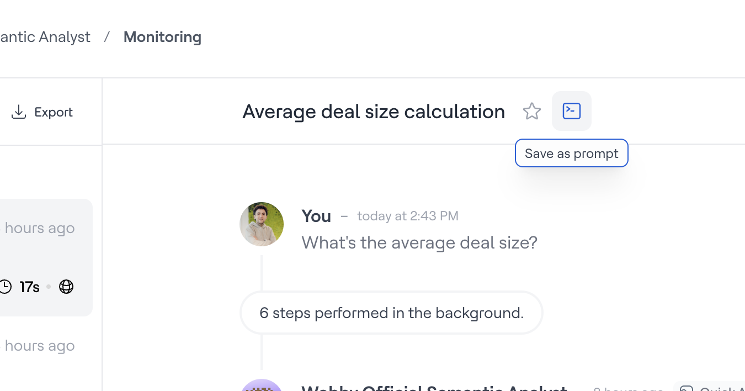Screen dimensions: 745x391
Task: Click the today at 2:43 PM timestamp
Action: [x=408, y=216]
